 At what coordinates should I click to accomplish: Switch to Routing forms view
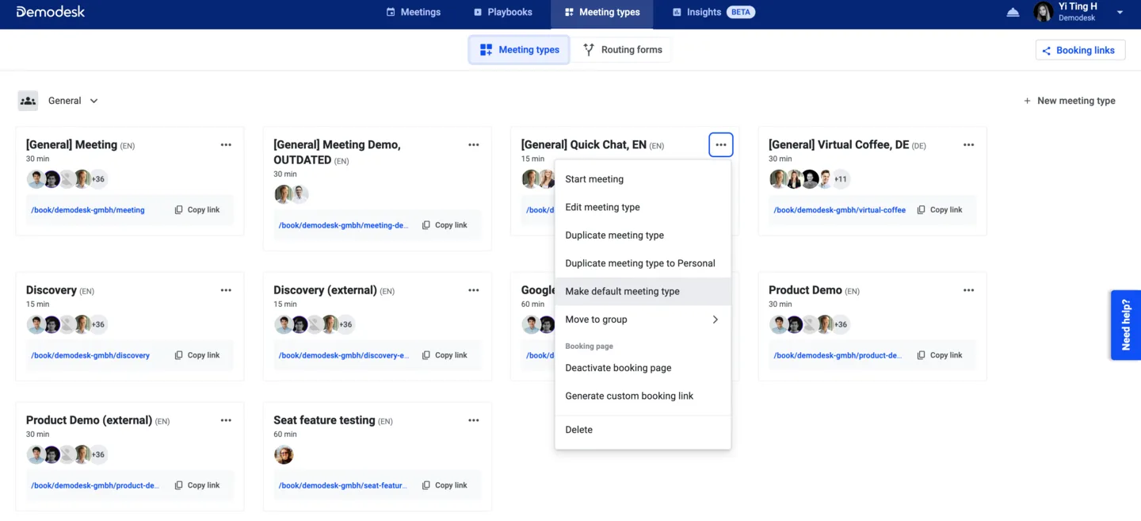click(x=623, y=49)
